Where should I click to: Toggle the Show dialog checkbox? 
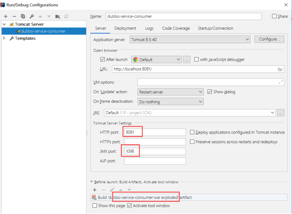pos(210,92)
